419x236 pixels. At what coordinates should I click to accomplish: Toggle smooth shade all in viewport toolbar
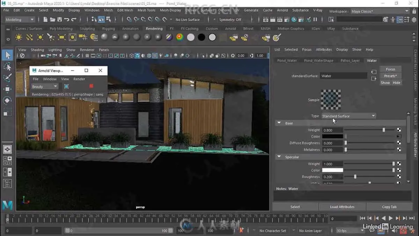(138, 56)
